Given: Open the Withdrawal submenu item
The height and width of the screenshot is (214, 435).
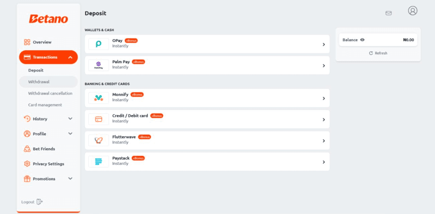Looking at the screenshot, I should tap(39, 82).
